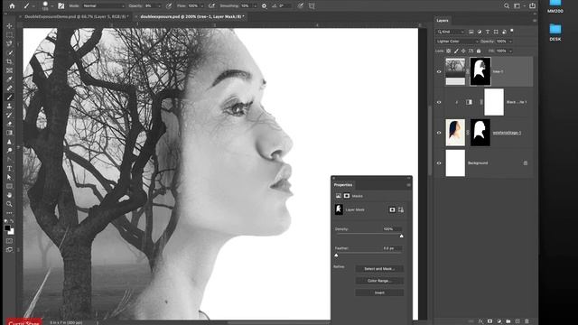This screenshot has width=578, height=325.
Task: Select the Brush tool in toolbar
Action: [10, 97]
